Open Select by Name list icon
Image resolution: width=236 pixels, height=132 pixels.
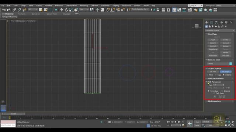(x=46, y=10)
